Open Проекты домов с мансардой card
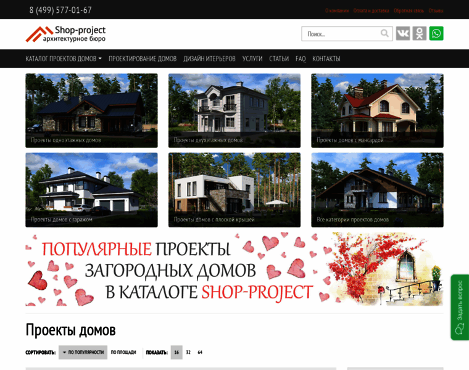The width and height of the screenshot is (469, 370). coord(377,110)
